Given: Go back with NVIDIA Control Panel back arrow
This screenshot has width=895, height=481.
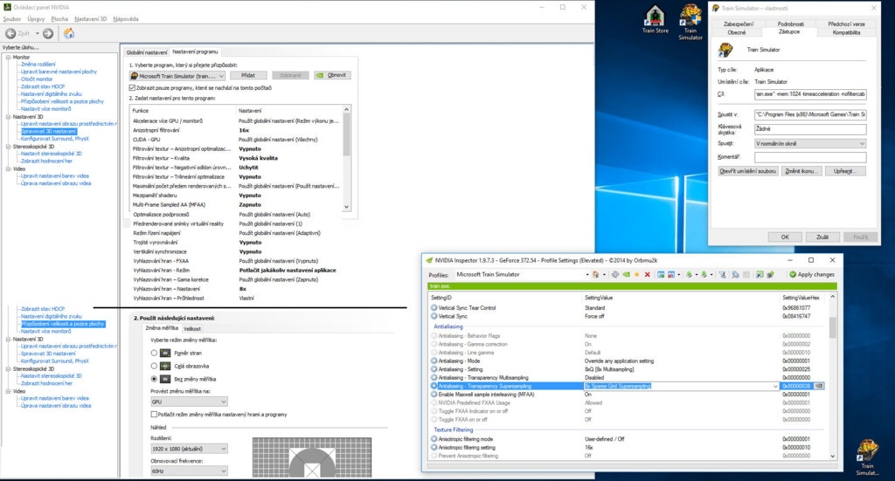Looking at the screenshot, I should [10, 34].
